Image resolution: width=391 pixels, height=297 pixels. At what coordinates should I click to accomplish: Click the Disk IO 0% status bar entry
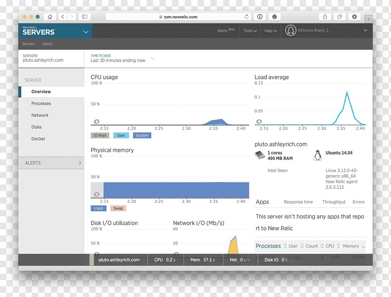tap(276, 260)
